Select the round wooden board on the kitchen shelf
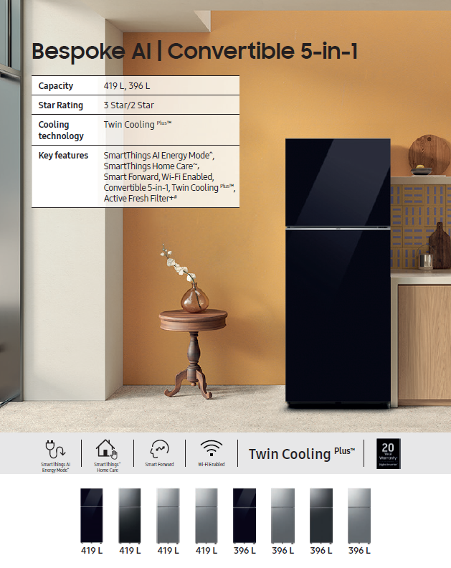Viewport: 451px width, 568px height. click(x=429, y=153)
